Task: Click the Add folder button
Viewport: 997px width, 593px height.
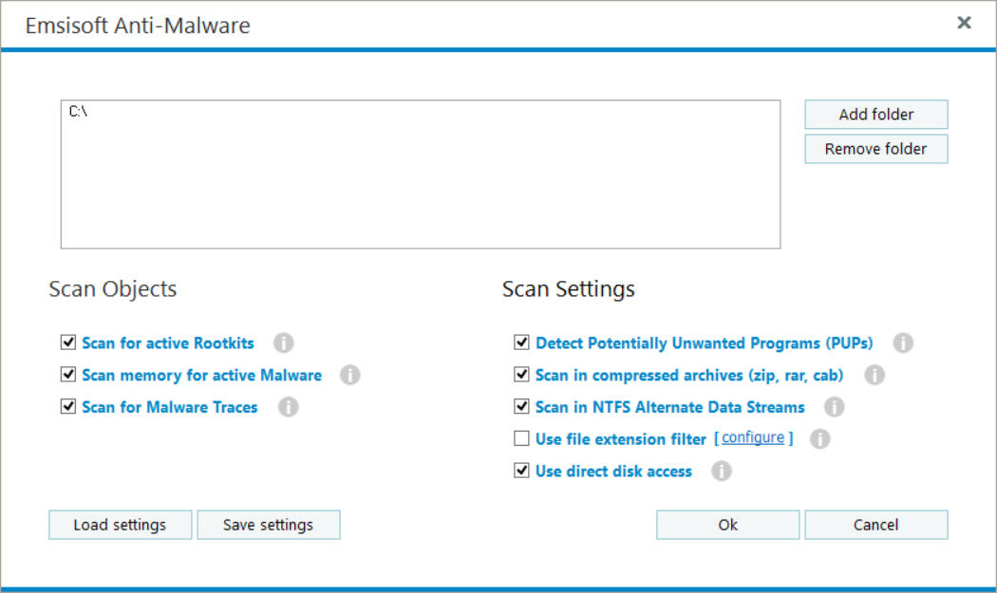Action: (x=875, y=115)
